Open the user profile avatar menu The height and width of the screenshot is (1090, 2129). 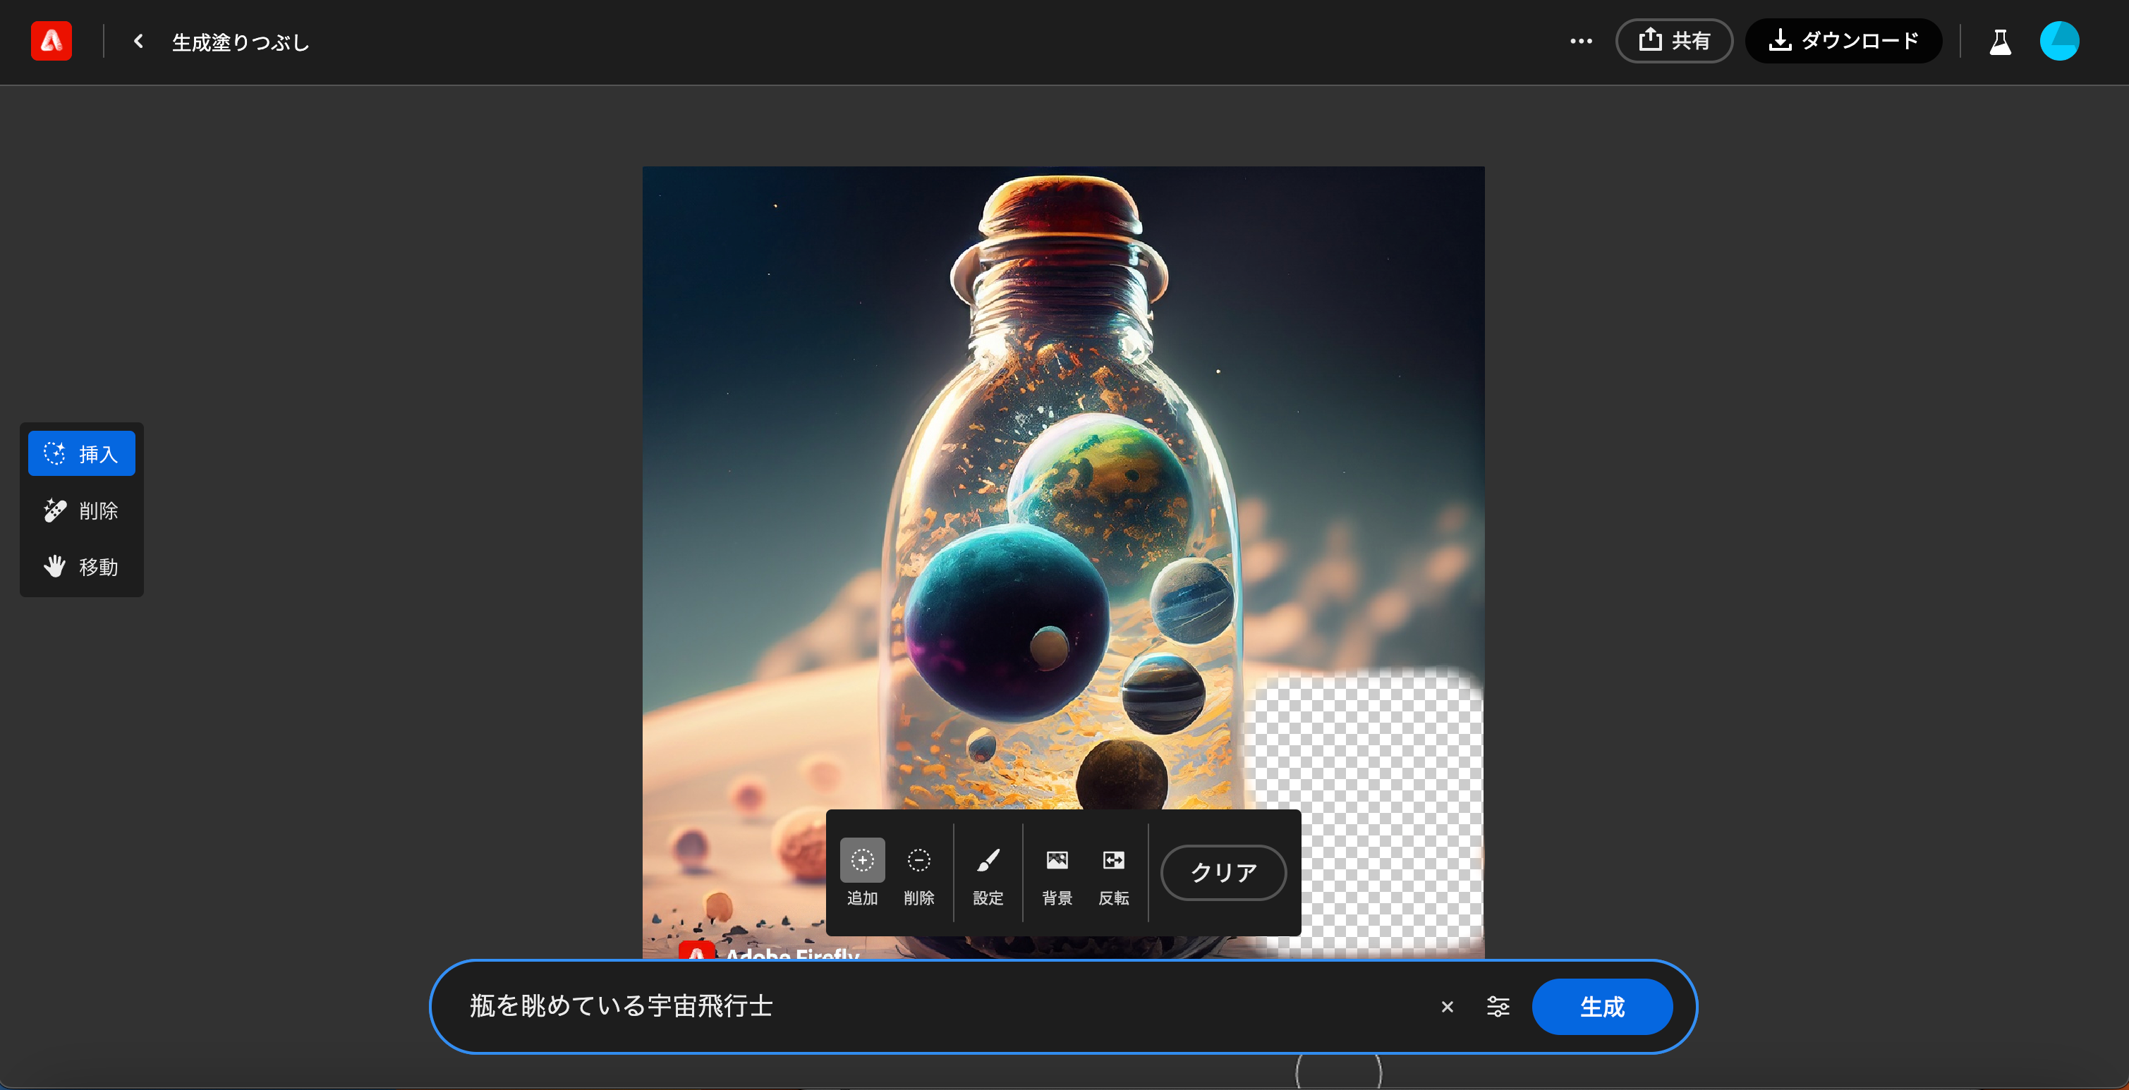[2058, 40]
